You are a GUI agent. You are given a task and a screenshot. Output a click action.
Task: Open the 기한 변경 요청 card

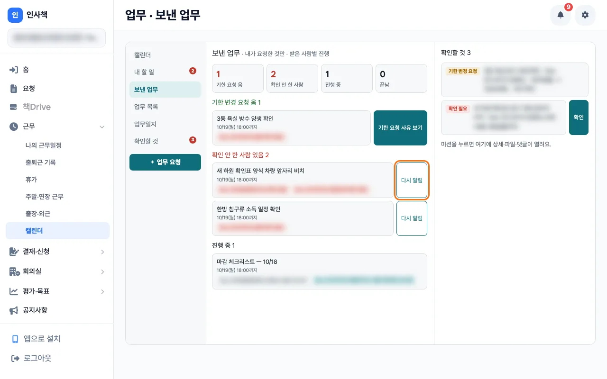coord(515,80)
